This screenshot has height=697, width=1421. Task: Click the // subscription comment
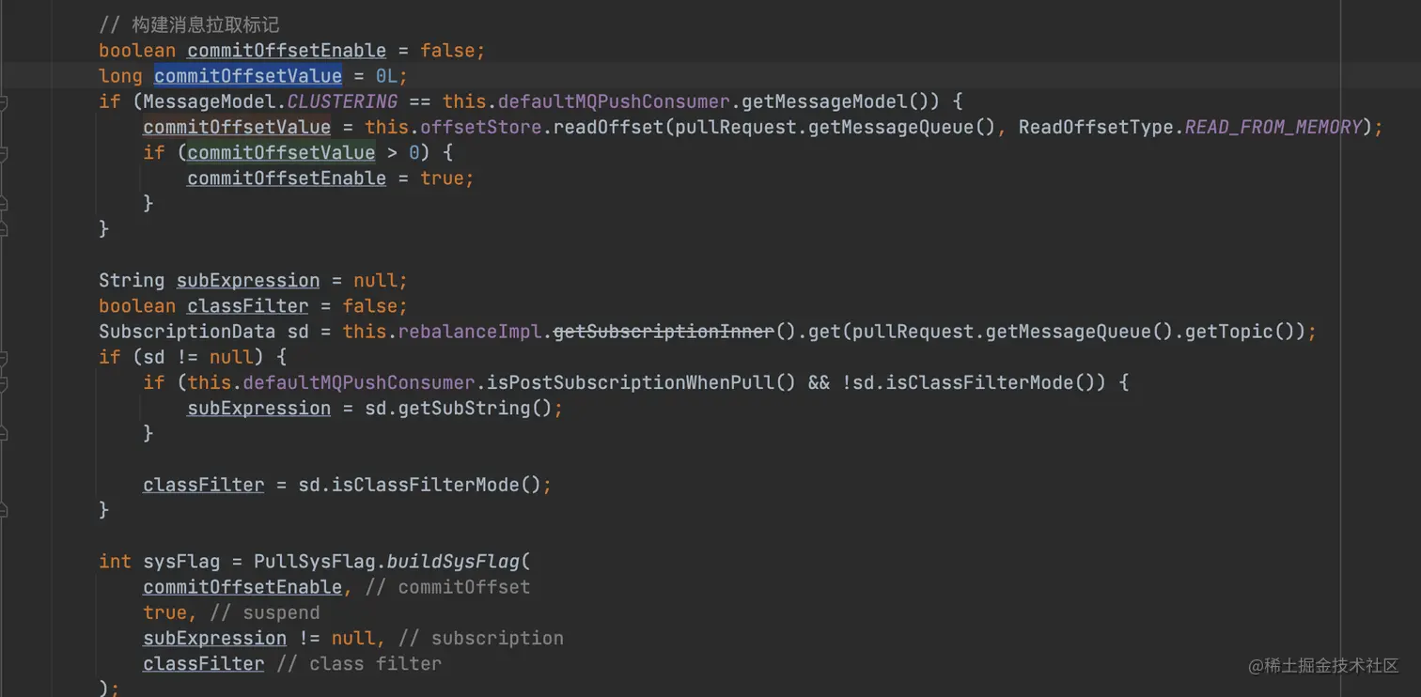point(481,638)
